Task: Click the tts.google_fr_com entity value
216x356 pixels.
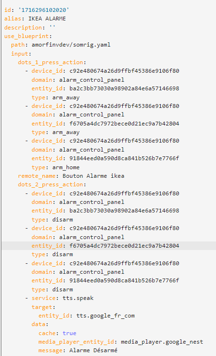Action: [106, 316]
